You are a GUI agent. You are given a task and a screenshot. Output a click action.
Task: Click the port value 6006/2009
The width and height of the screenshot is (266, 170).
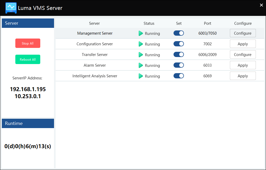click(x=208, y=55)
